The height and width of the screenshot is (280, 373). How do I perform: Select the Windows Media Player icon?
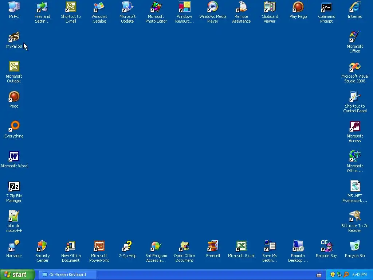click(x=213, y=7)
